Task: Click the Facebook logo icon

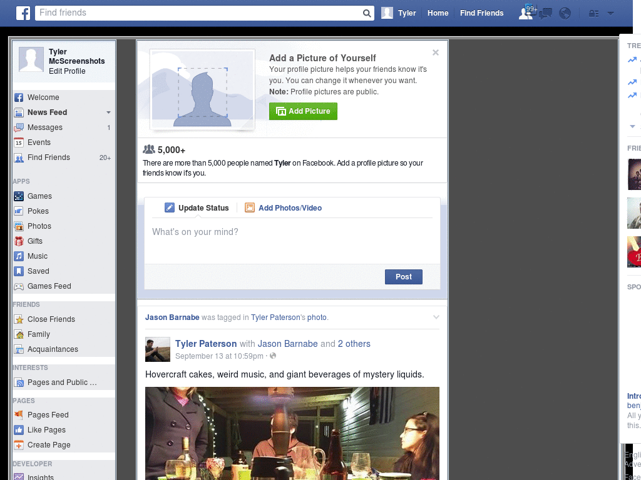Action: click(x=23, y=13)
